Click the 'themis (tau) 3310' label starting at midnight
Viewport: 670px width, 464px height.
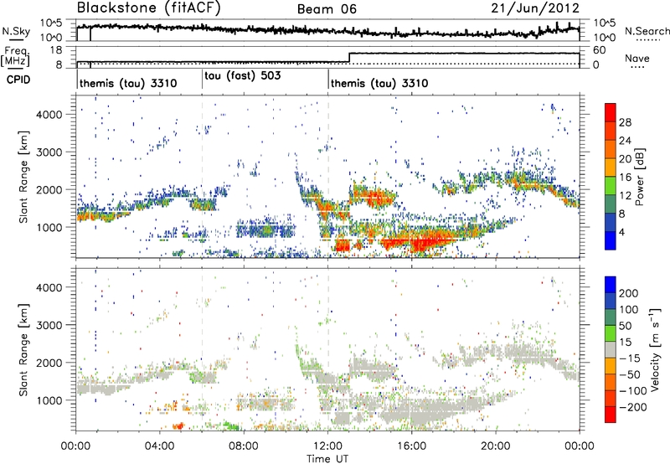[x=128, y=83]
